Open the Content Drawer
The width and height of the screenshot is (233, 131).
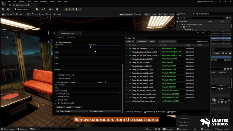(x=8, y=129)
